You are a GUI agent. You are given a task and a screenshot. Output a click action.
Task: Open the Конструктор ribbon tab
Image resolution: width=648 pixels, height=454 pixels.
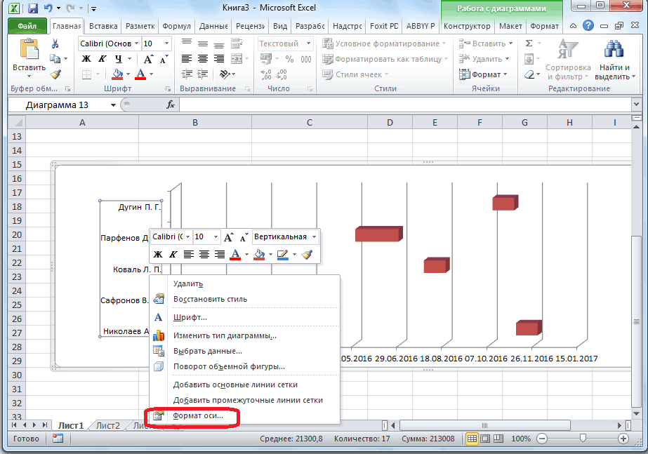click(467, 27)
